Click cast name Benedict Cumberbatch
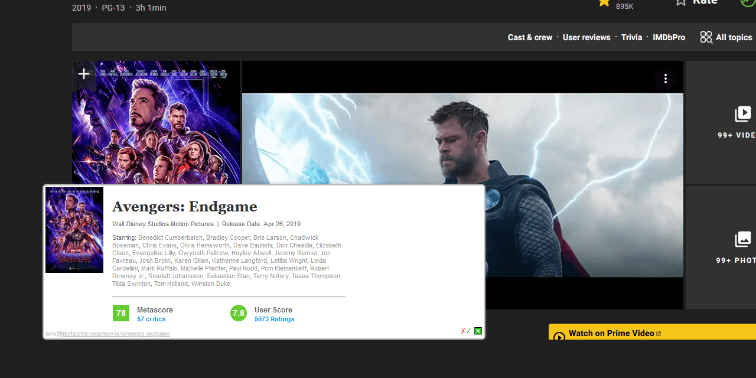 pos(170,237)
